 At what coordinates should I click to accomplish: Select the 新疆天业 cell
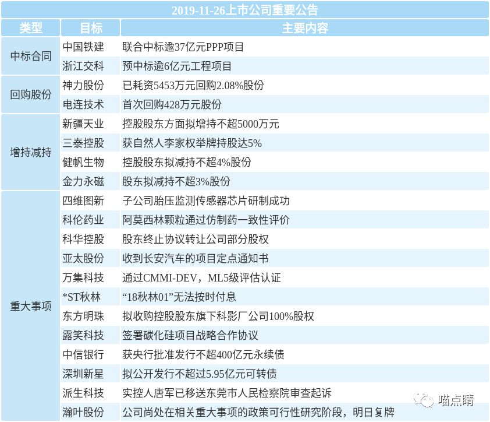(91, 124)
